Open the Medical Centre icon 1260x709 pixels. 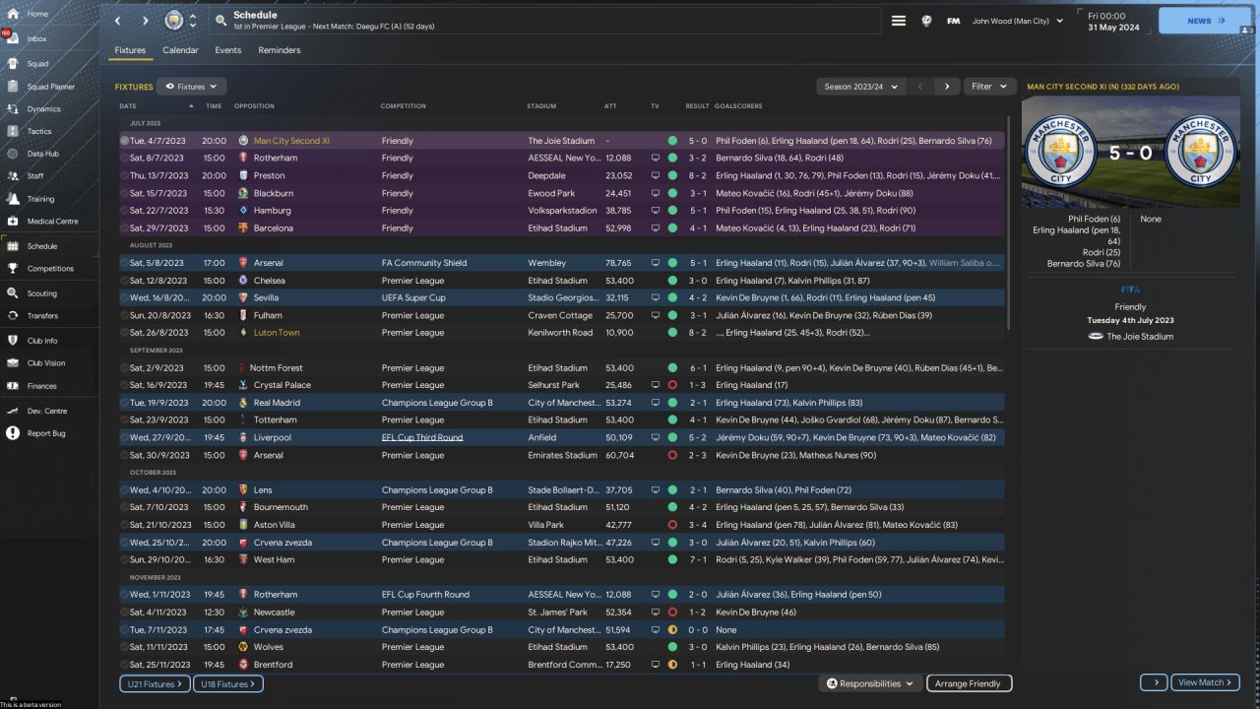[x=13, y=221]
